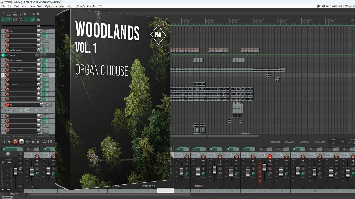Toggle the envelope points move icon

21,19
